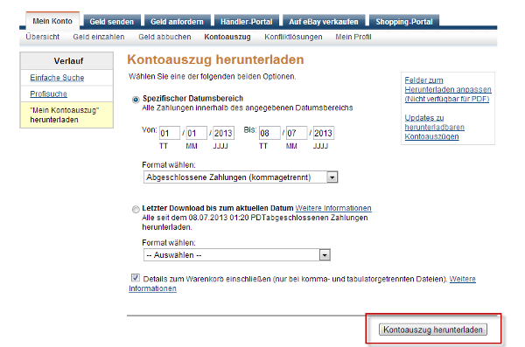Switch to the Geld senden tab
Image resolution: width=525 pixels, height=347 pixels.
coord(111,22)
